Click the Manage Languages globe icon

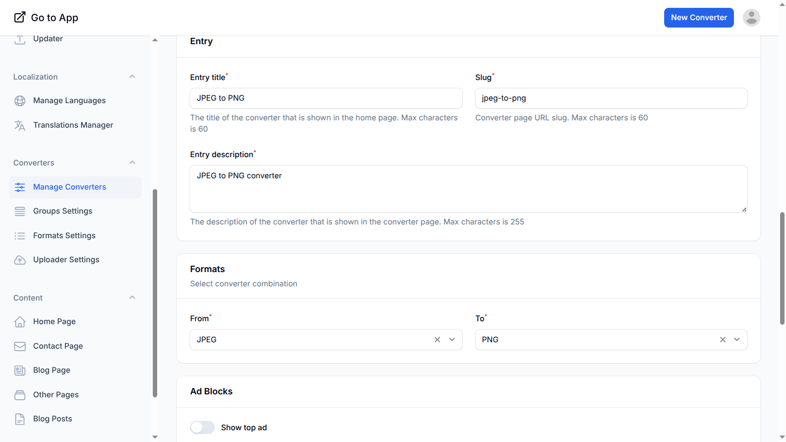click(20, 101)
